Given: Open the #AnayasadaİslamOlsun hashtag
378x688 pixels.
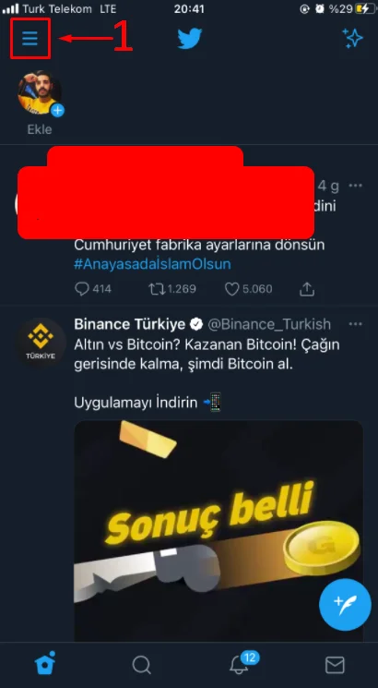Looking at the screenshot, I should (x=152, y=264).
